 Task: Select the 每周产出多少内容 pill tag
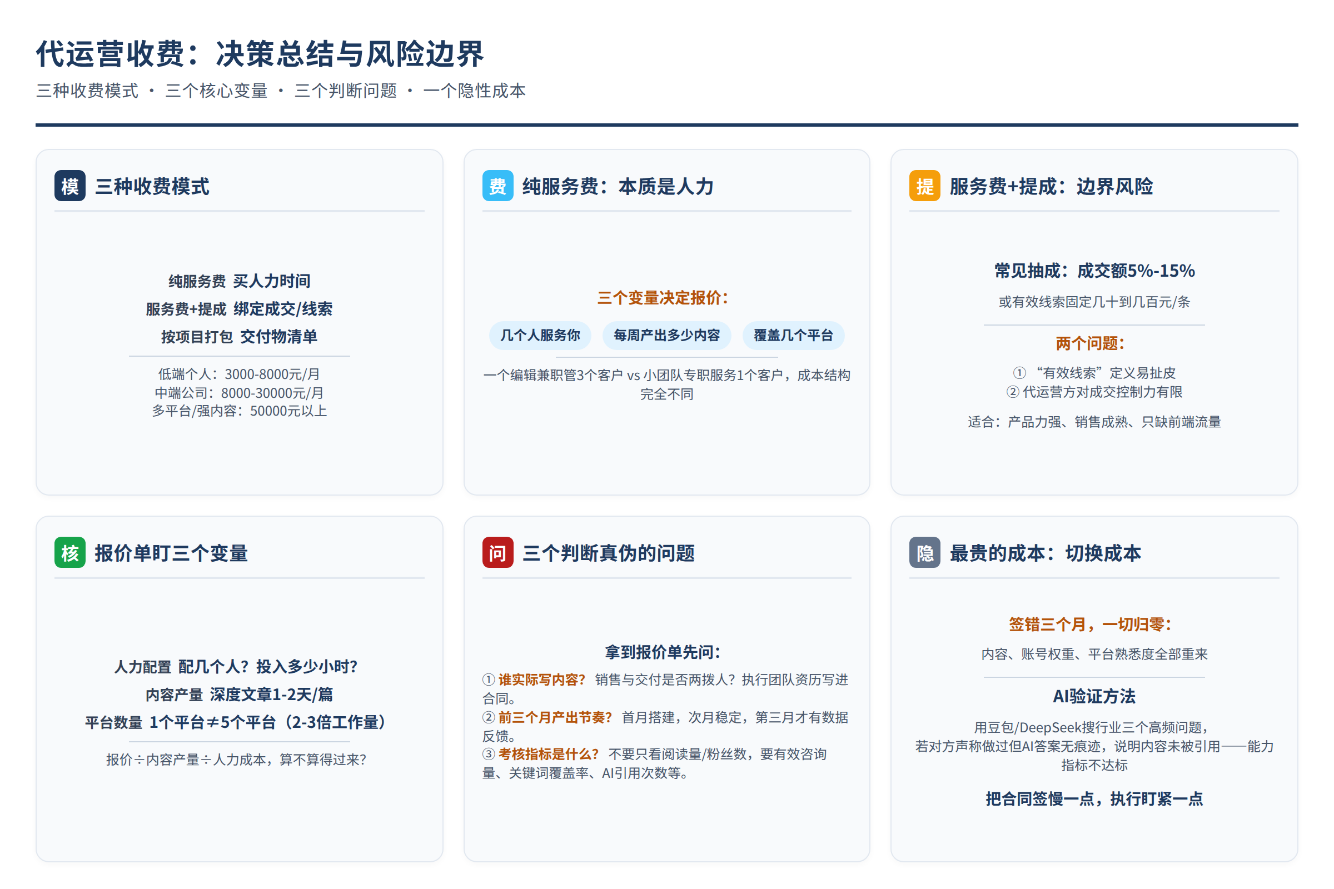pyautogui.click(x=666, y=336)
